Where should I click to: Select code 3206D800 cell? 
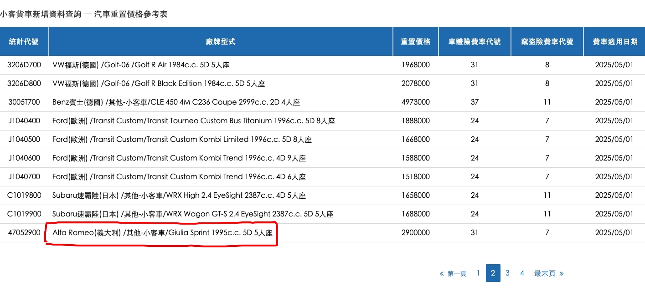pyautogui.click(x=24, y=84)
